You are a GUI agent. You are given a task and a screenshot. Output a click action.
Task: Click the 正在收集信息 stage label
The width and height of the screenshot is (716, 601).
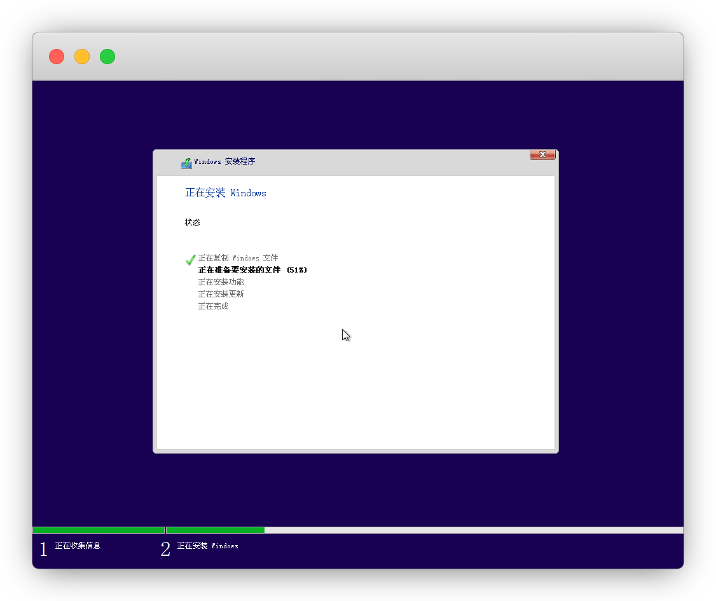[78, 546]
